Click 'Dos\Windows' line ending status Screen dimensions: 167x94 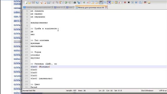[x=147, y=91]
